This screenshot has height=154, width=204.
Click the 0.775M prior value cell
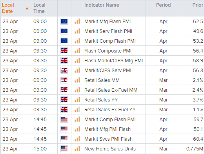pyautogui.click(x=192, y=149)
